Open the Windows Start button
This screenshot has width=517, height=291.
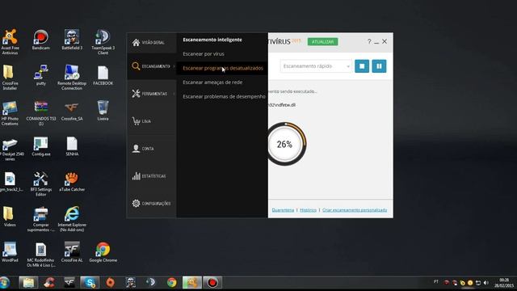coord(5,283)
